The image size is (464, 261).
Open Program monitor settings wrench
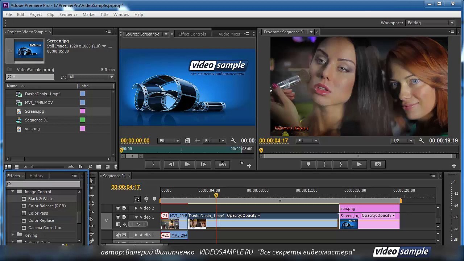click(421, 141)
